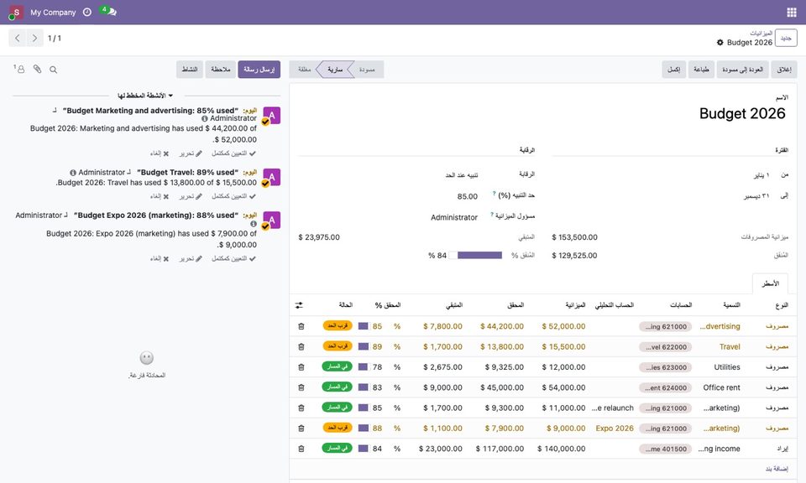The image size is (806, 483).
Task: Click the طباعة print button
Action: coord(701,70)
